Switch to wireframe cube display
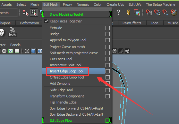The height and width of the screenshot is (124, 179). (x=27, y=51)
